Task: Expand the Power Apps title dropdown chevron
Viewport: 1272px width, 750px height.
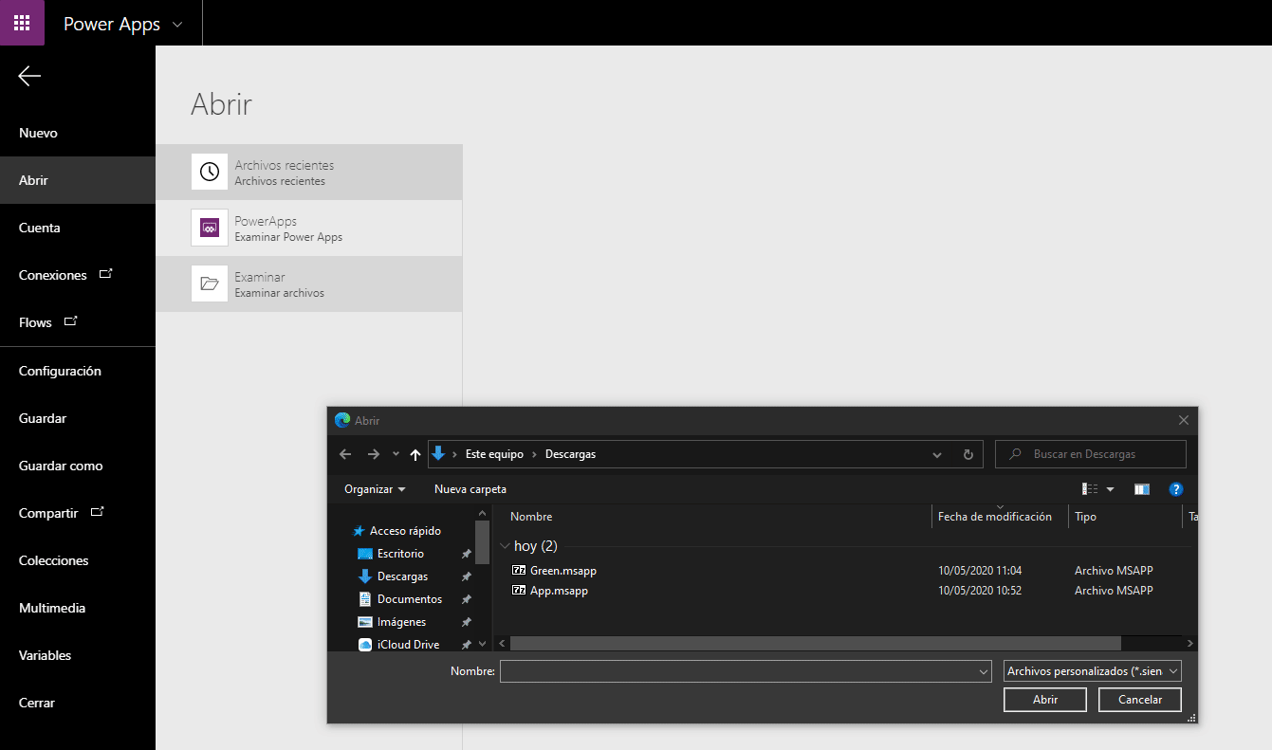Action: tap(177, 25)
